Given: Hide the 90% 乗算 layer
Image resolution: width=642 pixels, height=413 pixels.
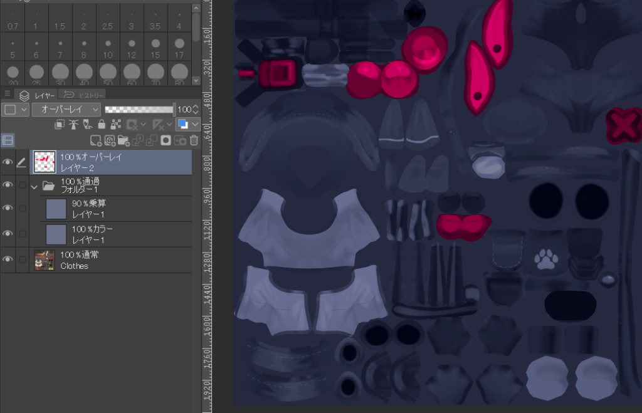Looking at the screenshot, I should (x=8, y=208).
